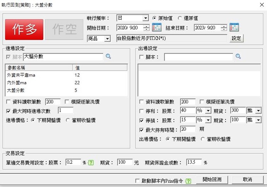Open the 商品 type dropdown
Screen dimensions: 267x187
pyautogui.click(x=107, y=38)
